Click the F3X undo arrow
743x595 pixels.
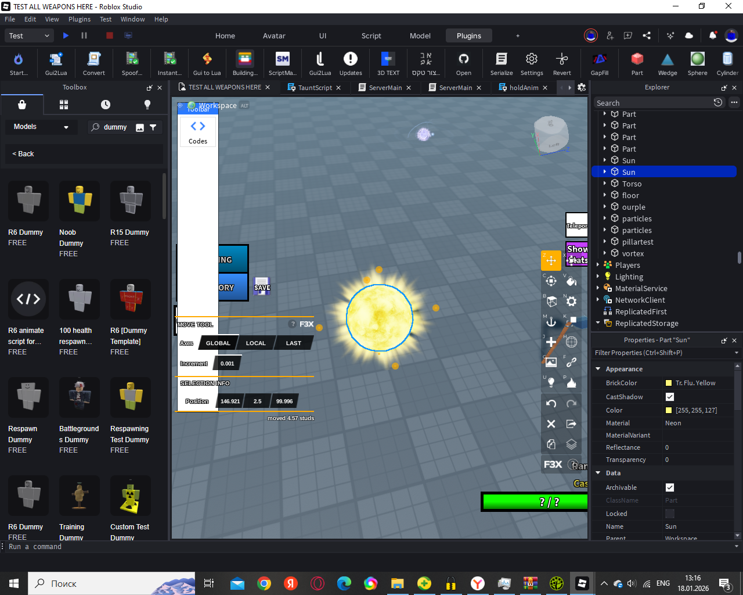(551, 403)
